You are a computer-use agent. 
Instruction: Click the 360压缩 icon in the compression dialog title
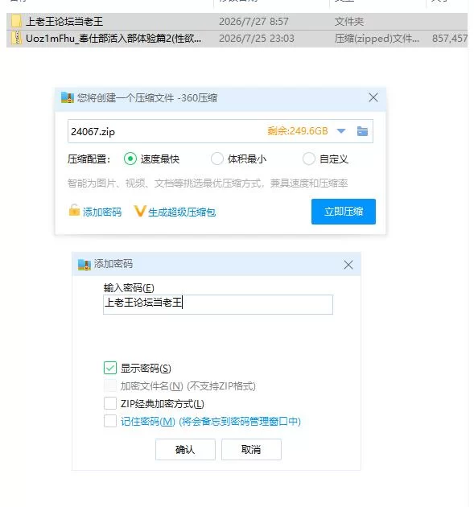(68, 97)
